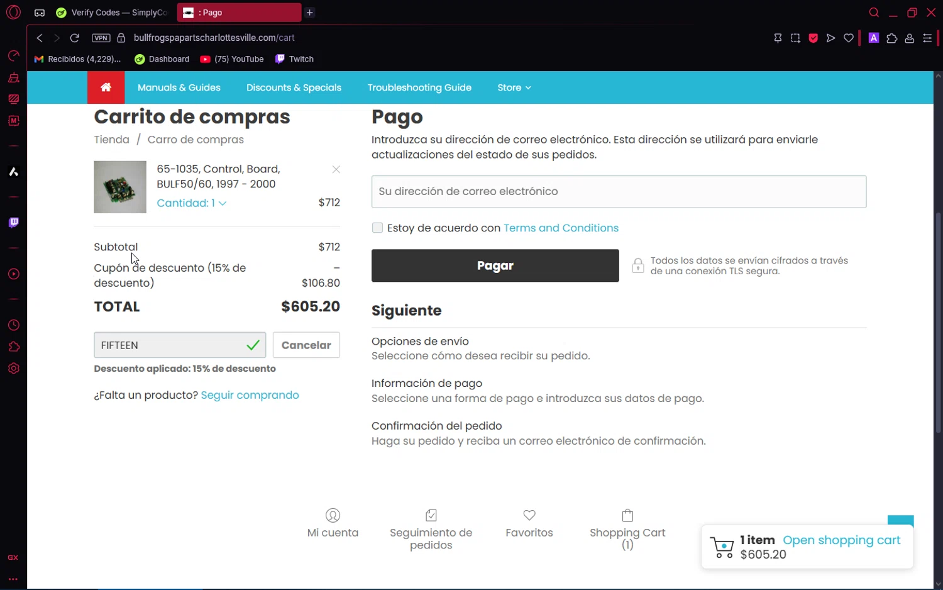Open Discounts & Specials menu item
The height and width of the screenshot is (590, 943).
coord(294,87)
